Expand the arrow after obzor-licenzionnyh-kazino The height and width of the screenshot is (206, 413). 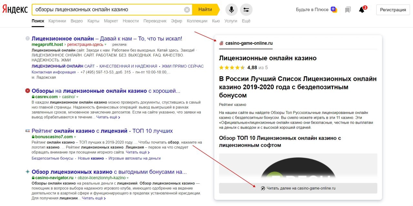[128, 178]
